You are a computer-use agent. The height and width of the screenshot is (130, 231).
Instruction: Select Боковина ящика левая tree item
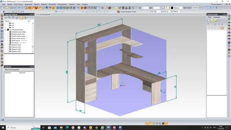[19, 32]
